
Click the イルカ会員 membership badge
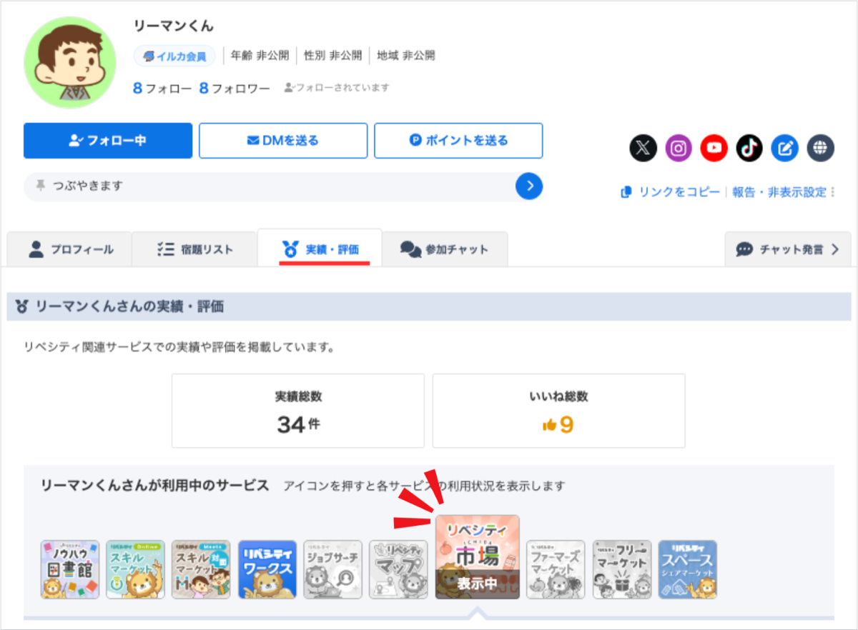point(175,56)
